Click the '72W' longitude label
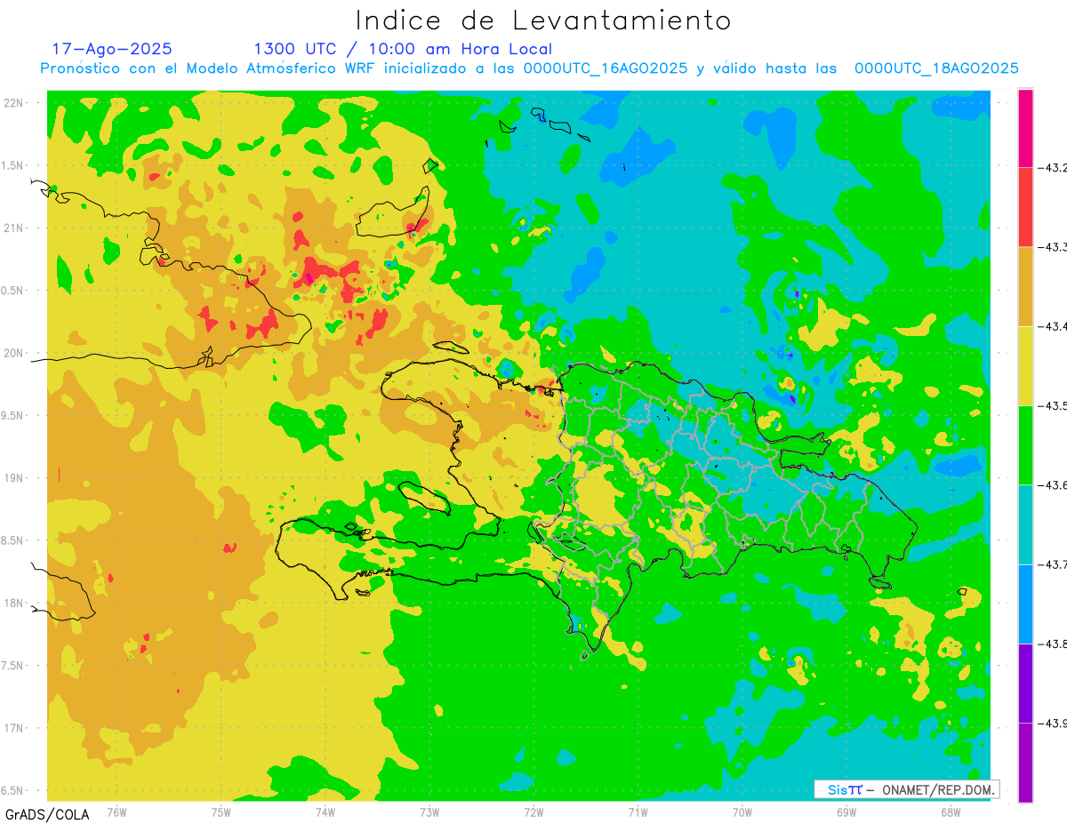 [533, 812]
